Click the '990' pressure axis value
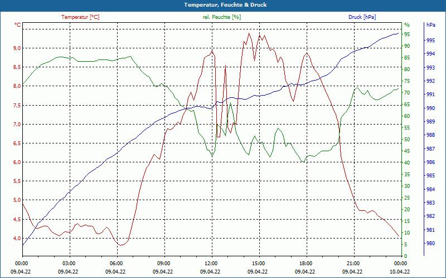 [x=430, y=108]
